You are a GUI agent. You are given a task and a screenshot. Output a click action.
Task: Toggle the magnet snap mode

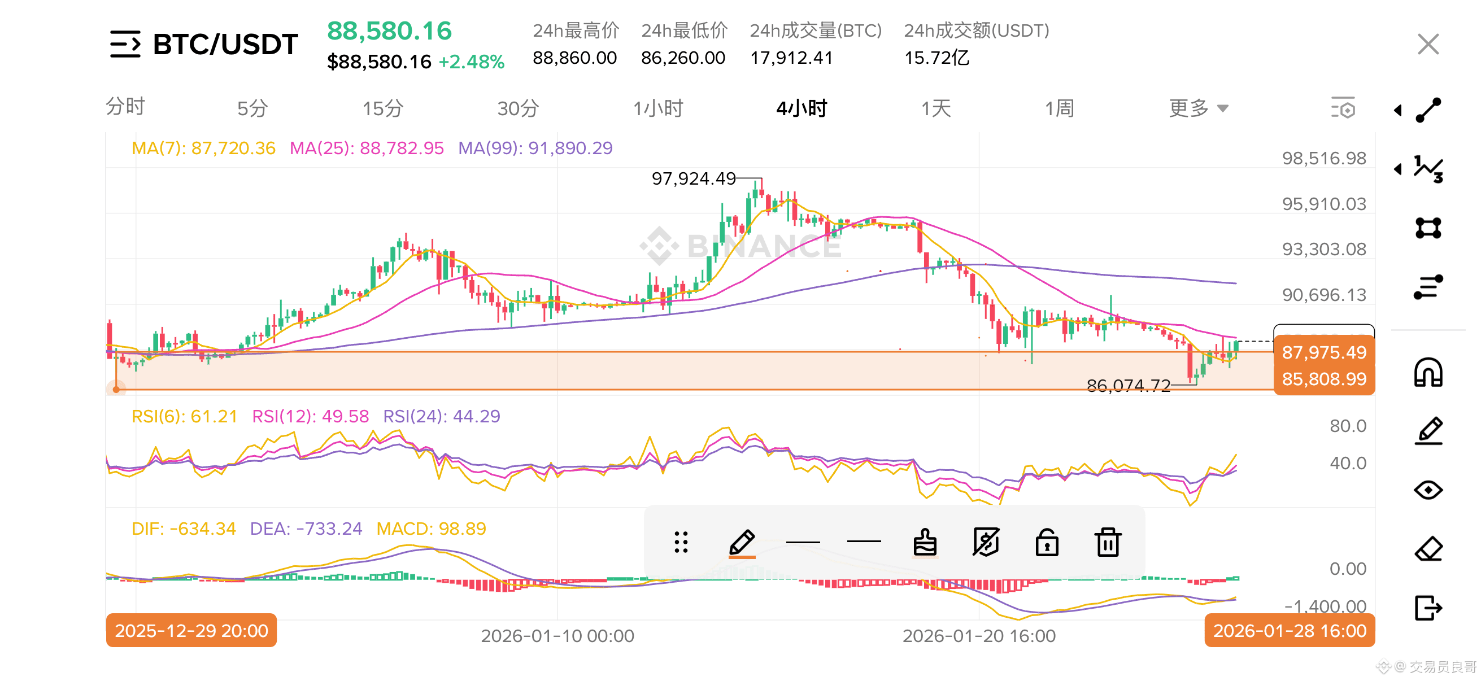click(1428, 372)
